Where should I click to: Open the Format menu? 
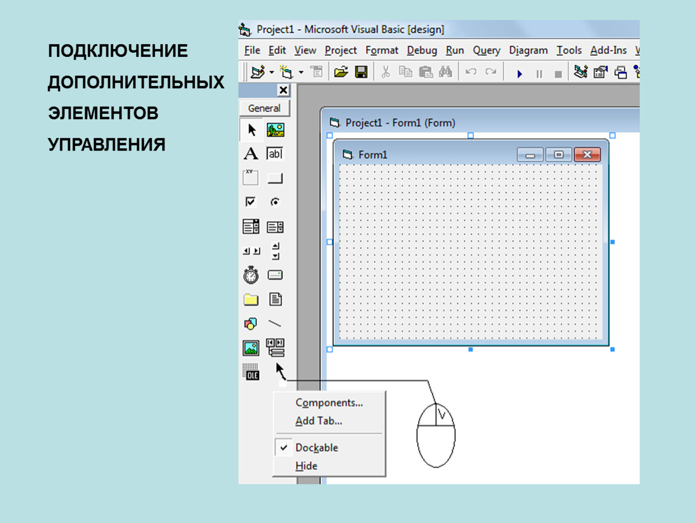tap(382, 51)
